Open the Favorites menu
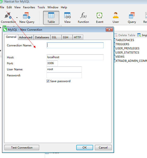Viewport: 147px width, 158px height. (29, 7)
